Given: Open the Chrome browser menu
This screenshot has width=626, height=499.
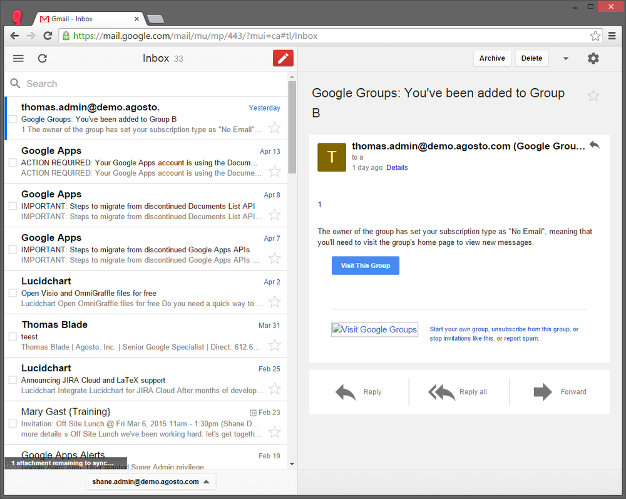Looking at the screenshot, I should click(x=612, y=36).
